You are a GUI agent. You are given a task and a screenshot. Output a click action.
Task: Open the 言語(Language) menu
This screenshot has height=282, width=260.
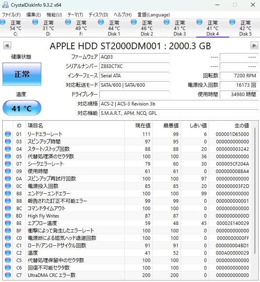click(x=154, y=15)
